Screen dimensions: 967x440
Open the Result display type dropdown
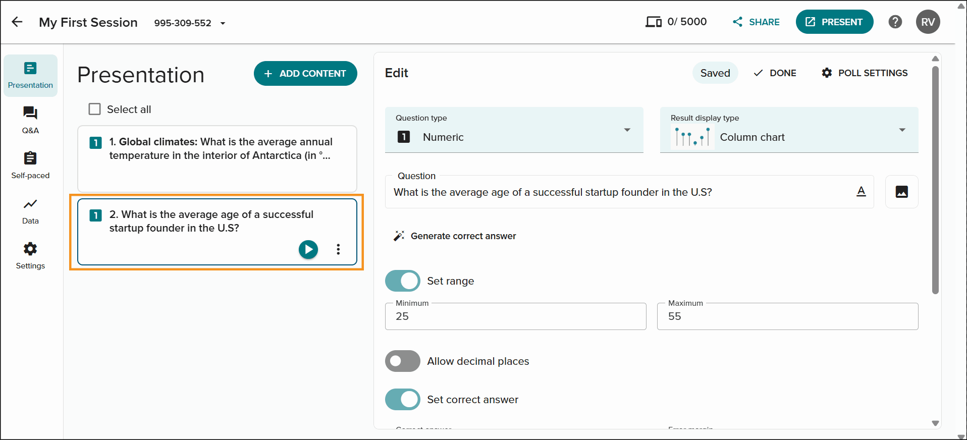click(789, 130)
